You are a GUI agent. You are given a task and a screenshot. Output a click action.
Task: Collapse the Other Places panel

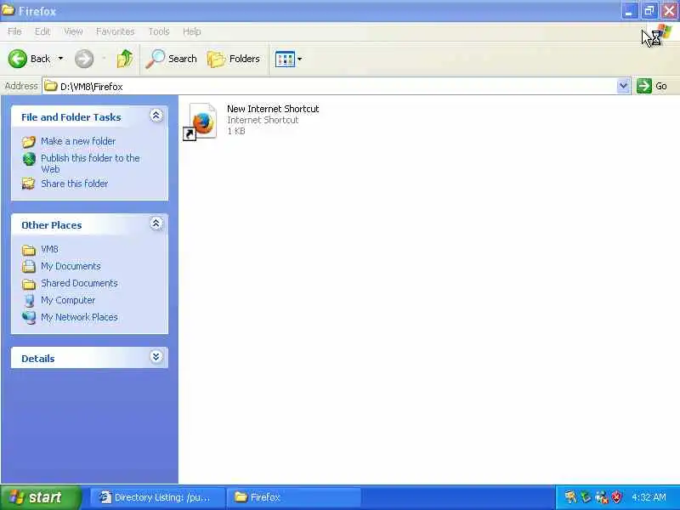tap(156, 224)
